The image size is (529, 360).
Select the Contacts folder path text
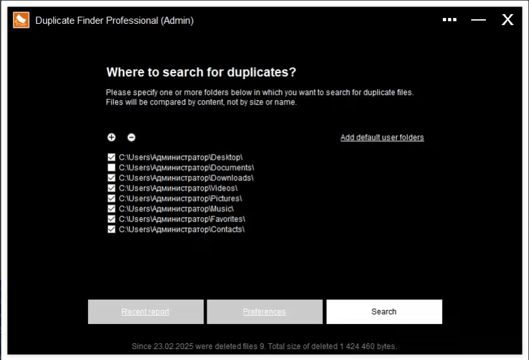pos(182,230)
